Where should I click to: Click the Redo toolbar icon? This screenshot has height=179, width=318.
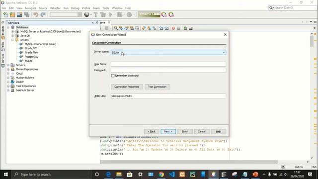pyautogui.click(x=43, y=14)
